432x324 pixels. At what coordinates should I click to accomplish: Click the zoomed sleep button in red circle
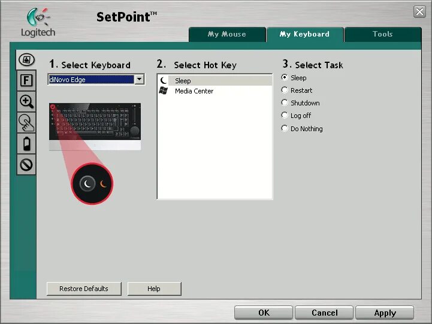[x=92, y=184]
